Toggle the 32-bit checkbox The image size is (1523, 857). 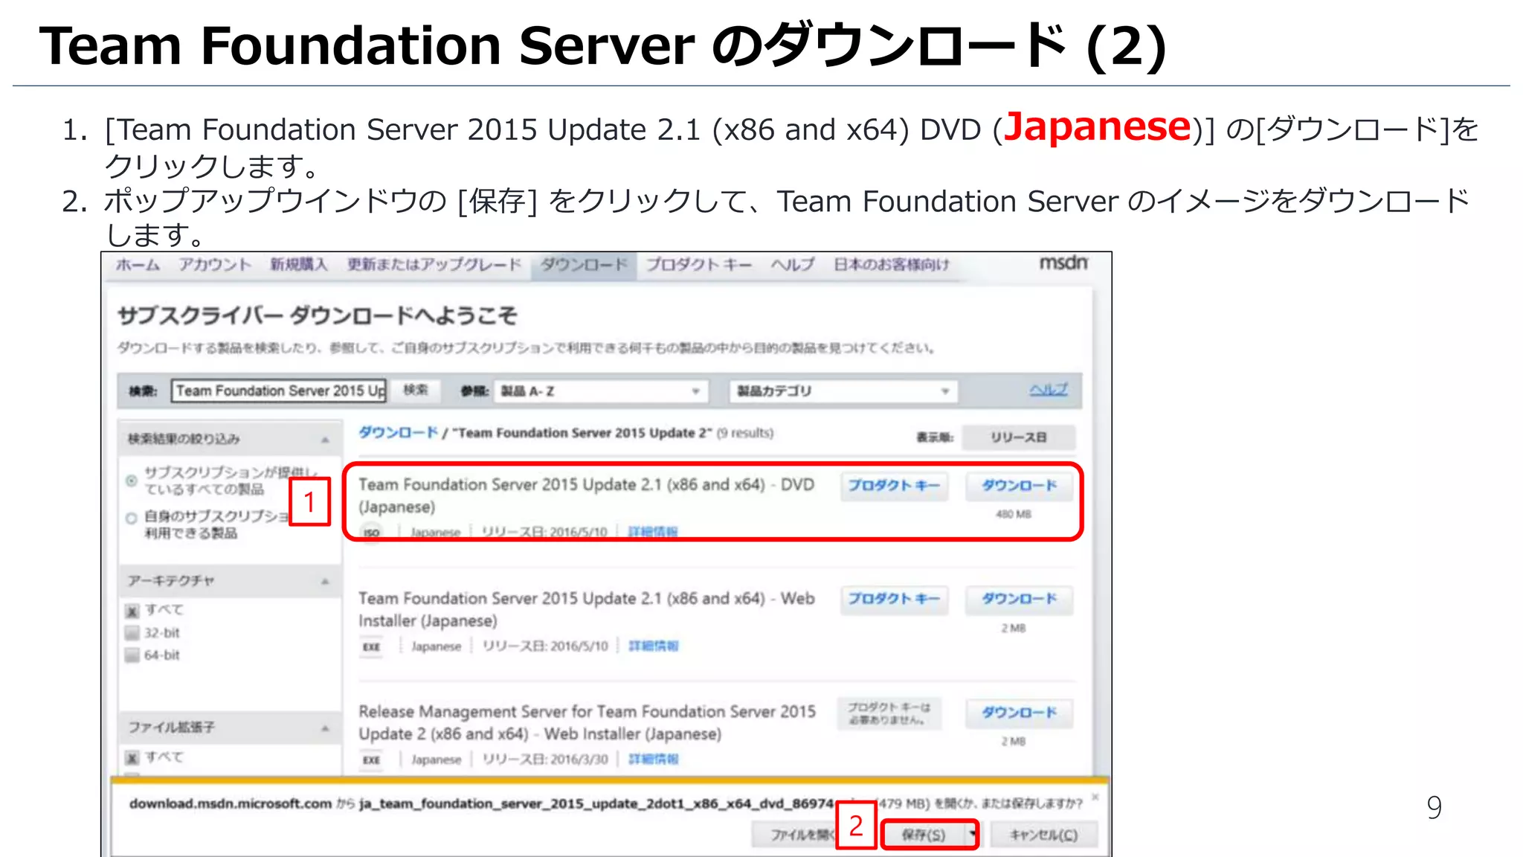tap(132, 633)
